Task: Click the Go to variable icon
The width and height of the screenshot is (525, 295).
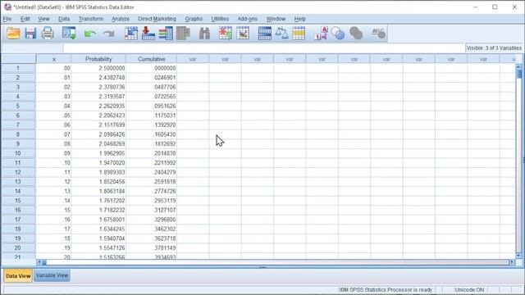Action: tap(148, 34)
